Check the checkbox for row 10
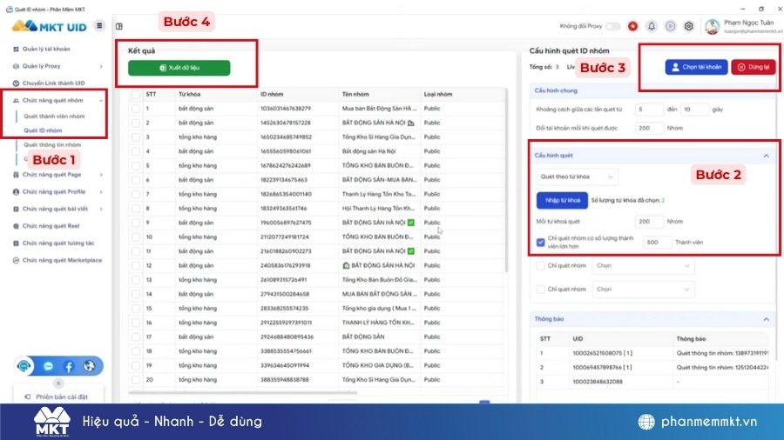The width and height of the screenshot is (784, 440). click(136, 237)
